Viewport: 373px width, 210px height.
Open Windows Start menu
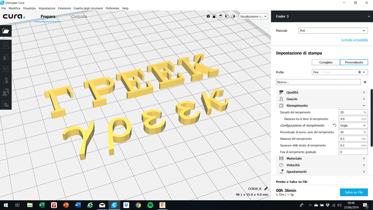[x=6, y=205]
